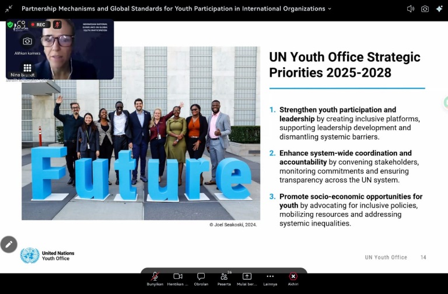Screen dimensions: 448x294
Task: Click the REC recording indicator
Action: click(38, 25)
